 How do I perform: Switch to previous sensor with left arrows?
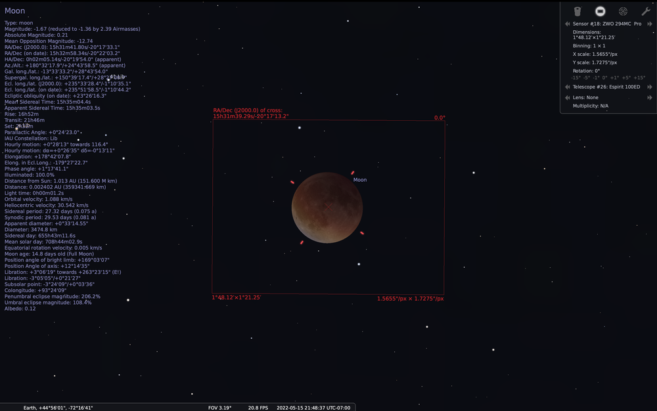tap(568, 24)
